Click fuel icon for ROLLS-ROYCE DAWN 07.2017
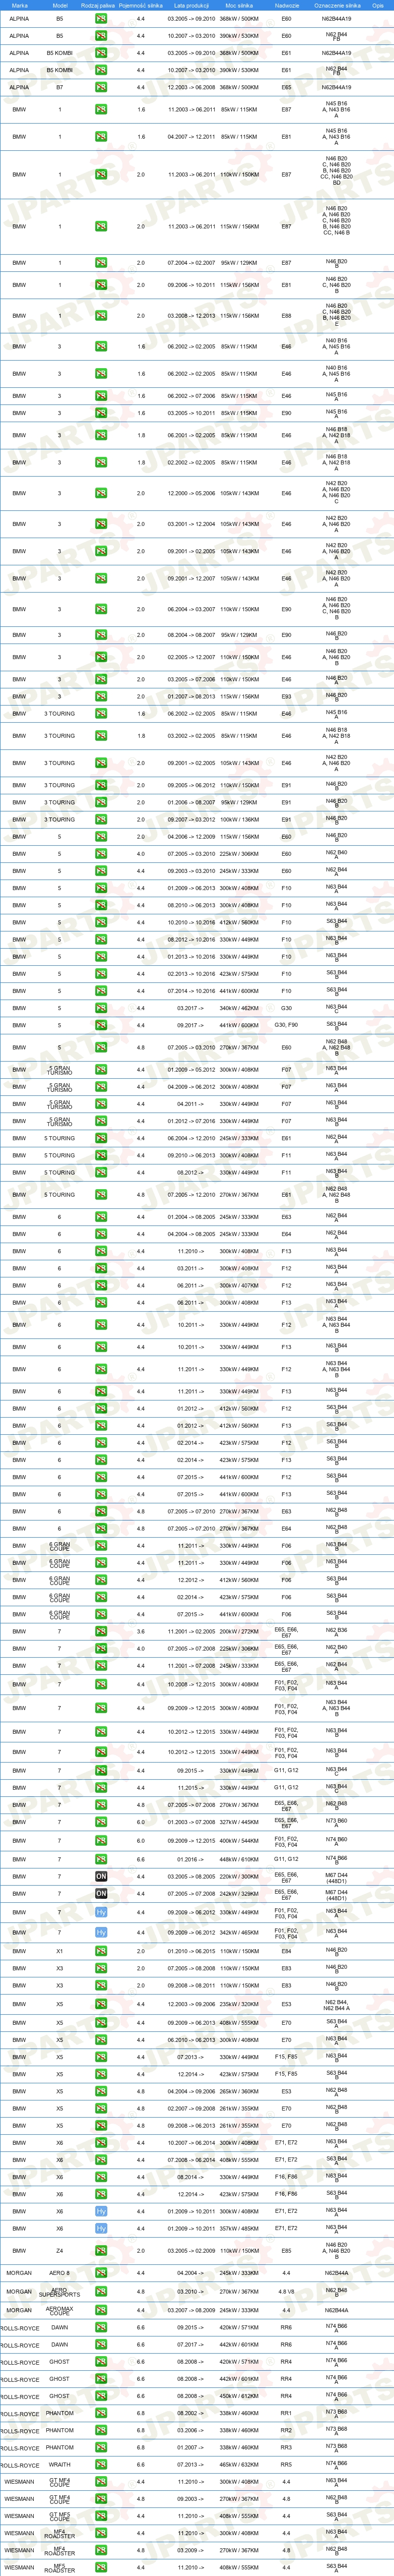This screenshot has width=394, height=2576. click(101, 2344)
